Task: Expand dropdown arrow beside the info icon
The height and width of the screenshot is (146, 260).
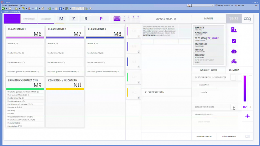Action: coord(64,8)
